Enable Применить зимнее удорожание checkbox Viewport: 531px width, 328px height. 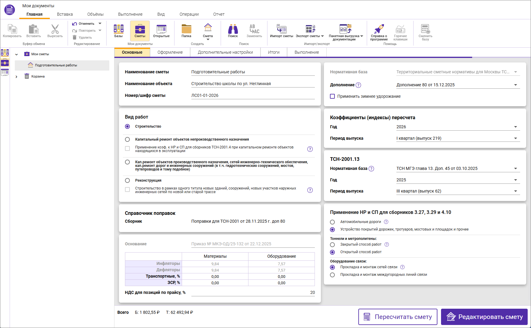point(332,96)
